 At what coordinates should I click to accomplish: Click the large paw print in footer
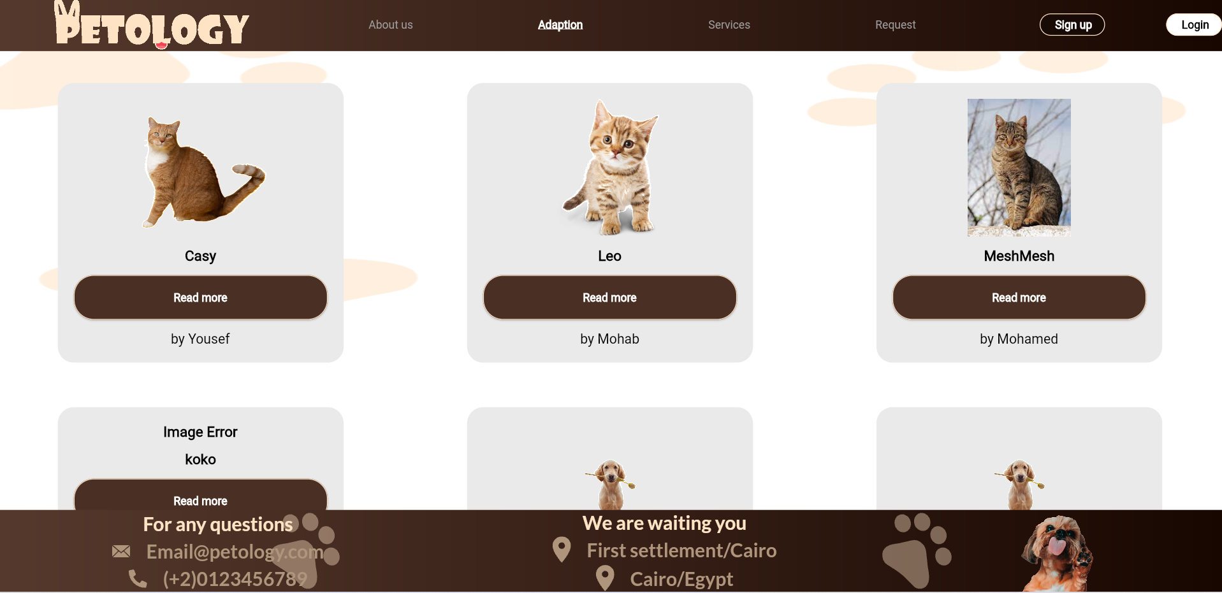(x=917, y=550)
